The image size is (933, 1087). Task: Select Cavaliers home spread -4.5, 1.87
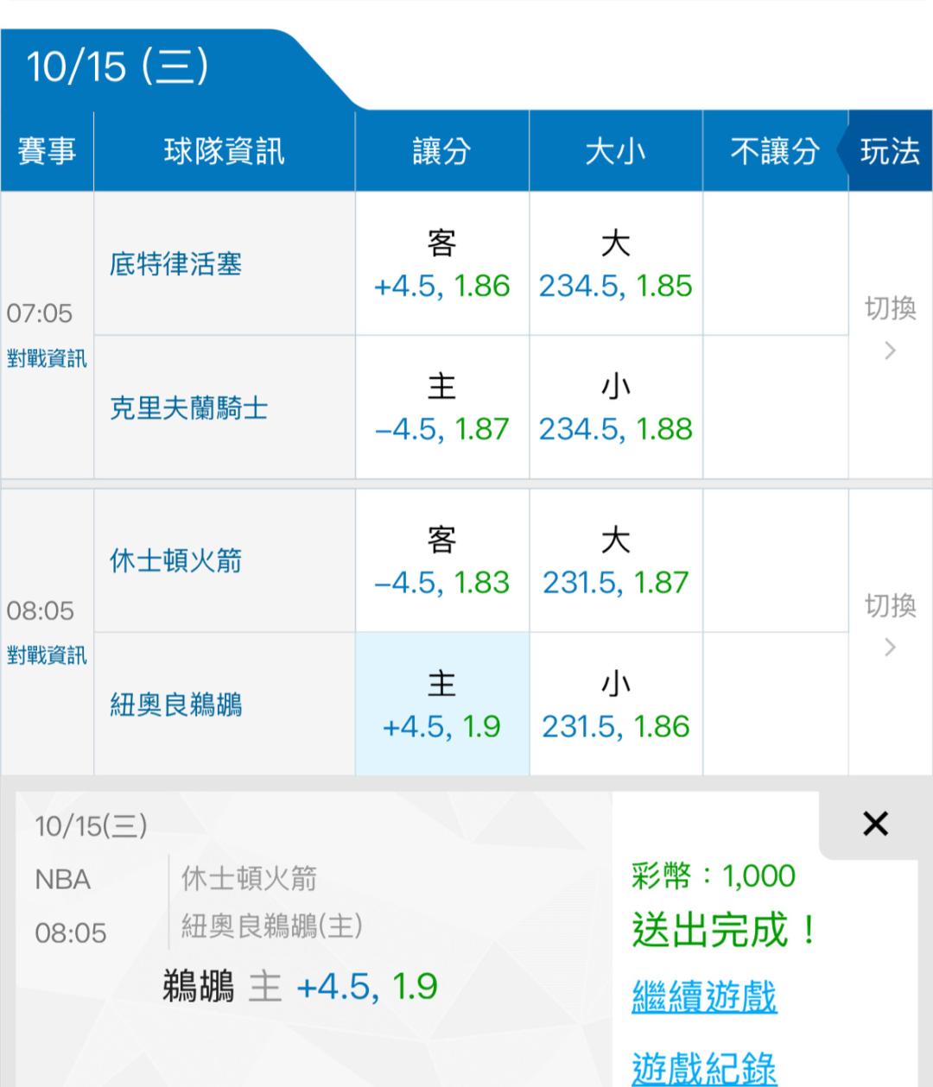pyautogui.click(x=441, y=408)
